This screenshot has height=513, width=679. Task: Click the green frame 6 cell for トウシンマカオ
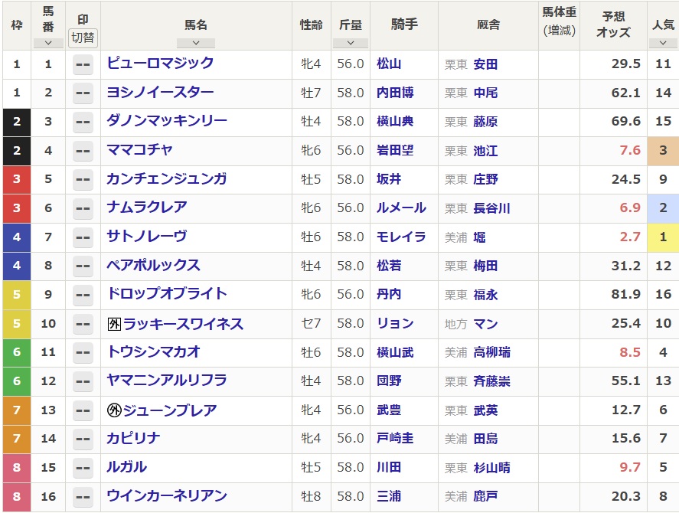coord(16,352)
